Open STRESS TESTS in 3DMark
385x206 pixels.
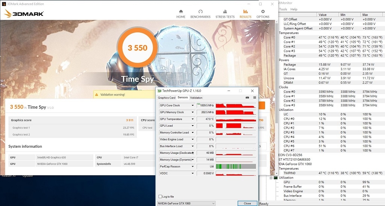click(x=225, y=14)
